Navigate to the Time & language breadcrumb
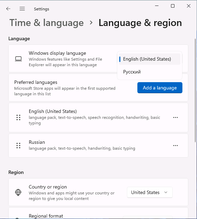The image size is (197, 219). 46,23
